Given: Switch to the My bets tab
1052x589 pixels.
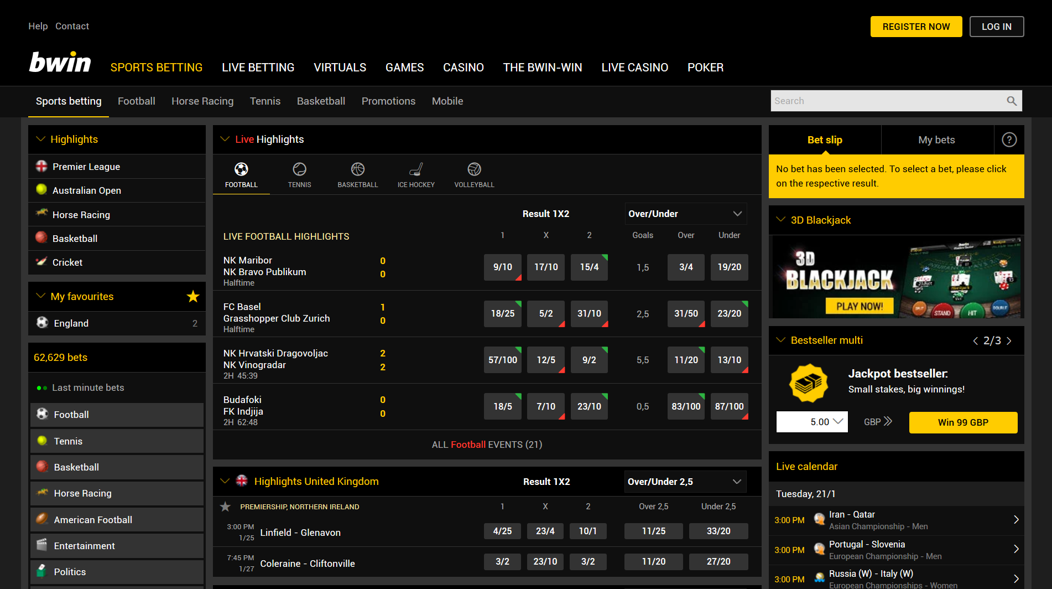Looking at the screenshot, I should pyautogui.click(x=936, y=140).
